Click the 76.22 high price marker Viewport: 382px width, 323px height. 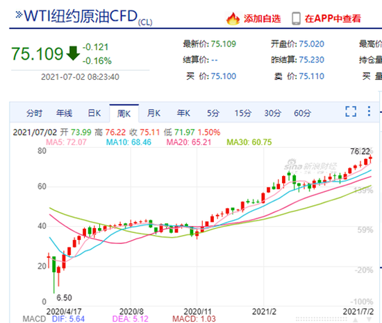(x=360, y=151)
